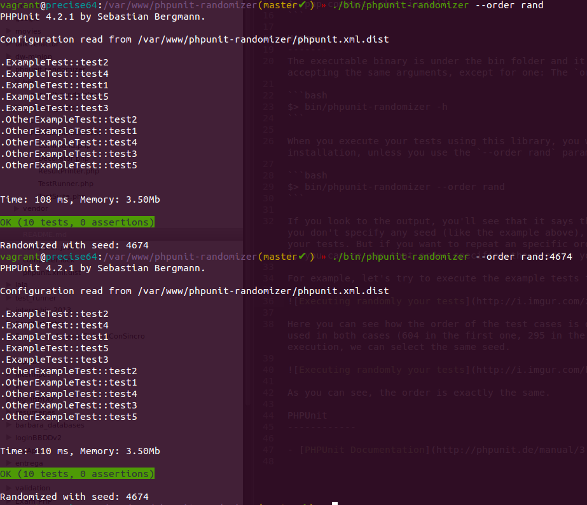Expand the 'entrega' folder arrow

(x=9, y=463)
